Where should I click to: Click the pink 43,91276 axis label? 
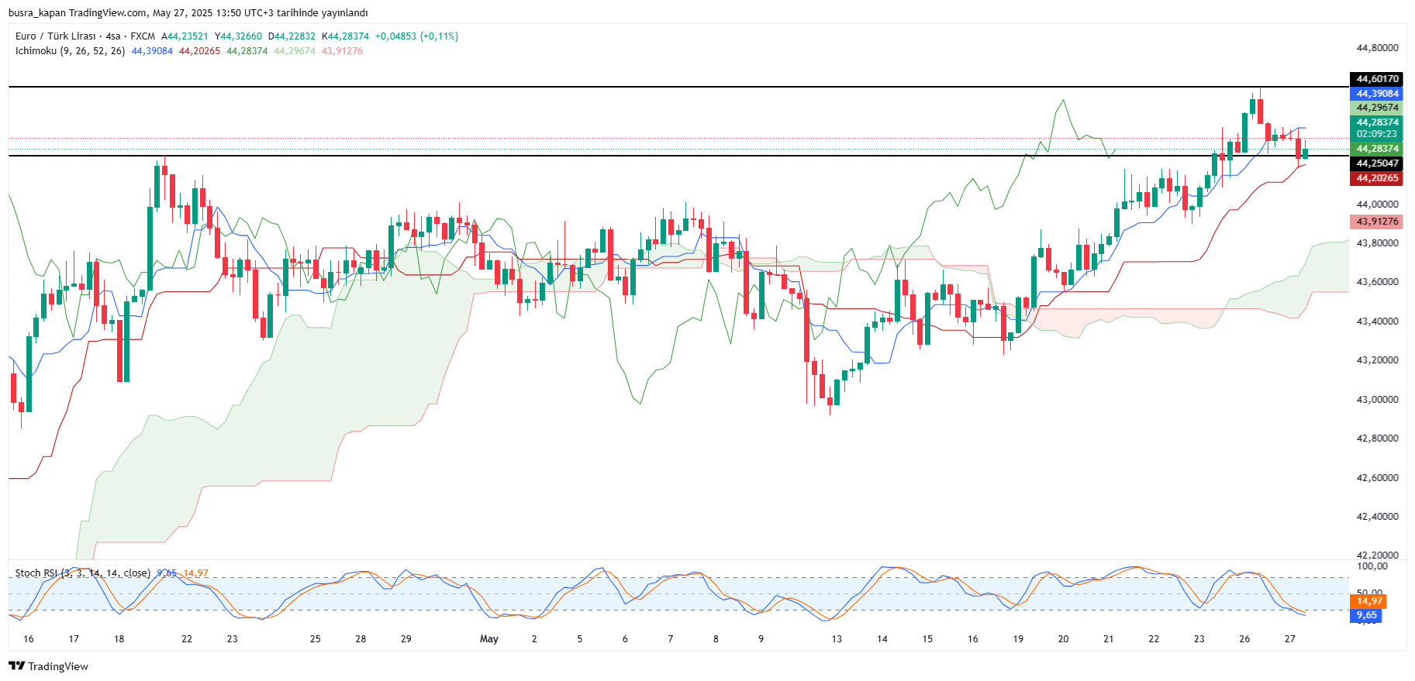(x=1376, y=222)
